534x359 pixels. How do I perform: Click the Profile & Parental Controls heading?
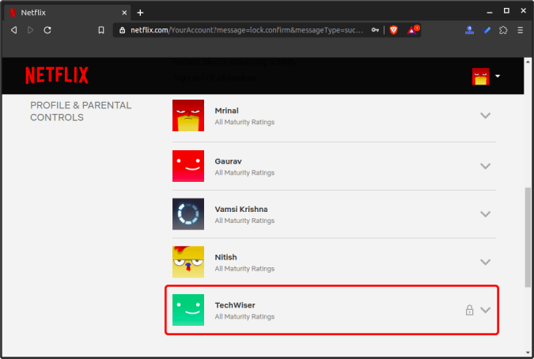pyautogui.click(x=81, y=111)
